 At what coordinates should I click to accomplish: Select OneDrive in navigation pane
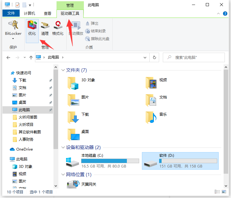pyautogui.click(x=24, y=149)
